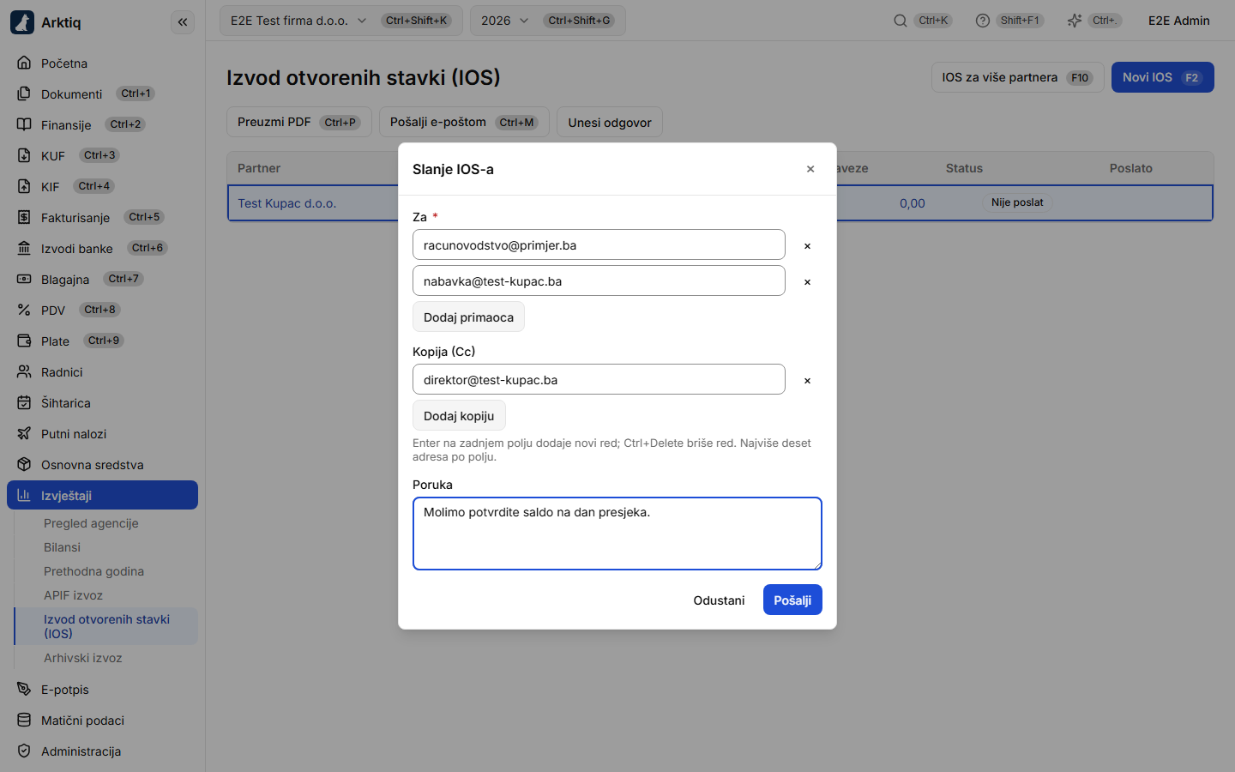
Task: Remove racunovodstvo@primjer.ba recipient
Action: (x=807, y=245)
